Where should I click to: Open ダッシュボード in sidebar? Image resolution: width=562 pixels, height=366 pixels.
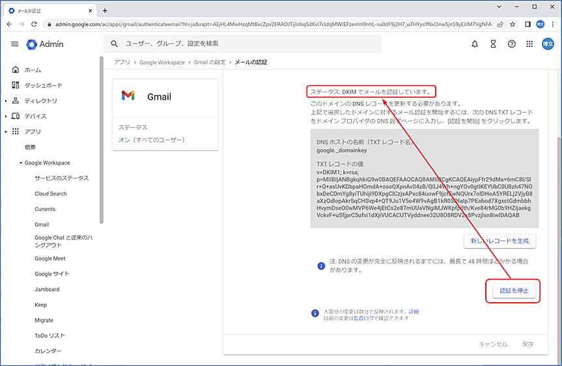pos(44,85)
